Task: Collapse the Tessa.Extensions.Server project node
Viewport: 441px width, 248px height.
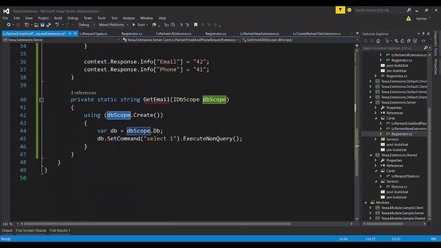Action: click(x=371, y=103)
